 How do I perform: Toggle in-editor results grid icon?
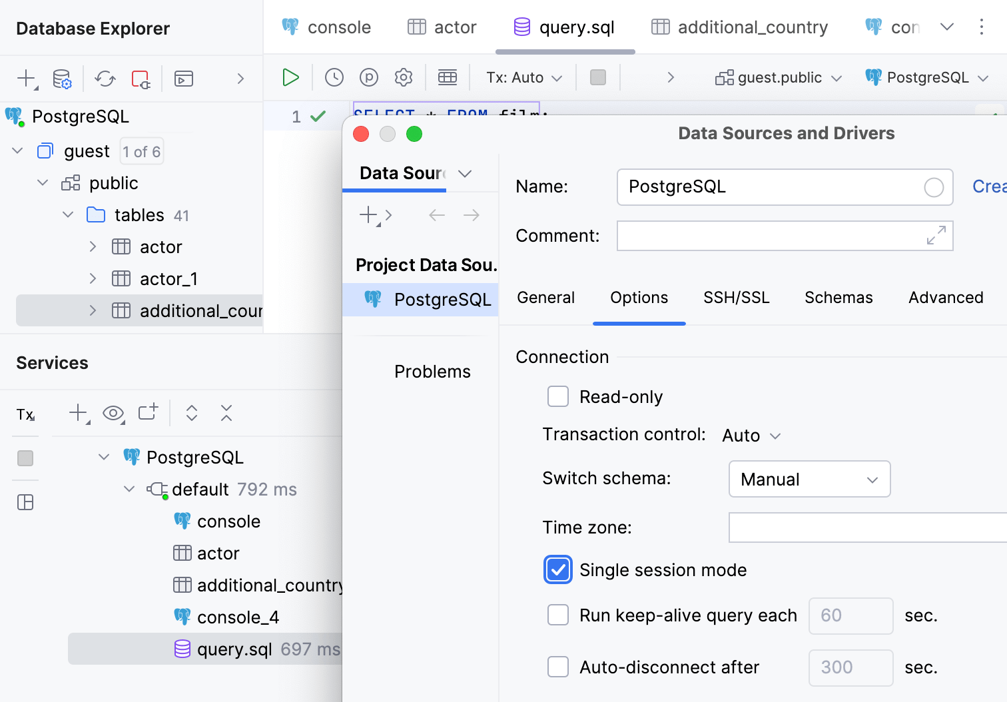click(448, 77)
